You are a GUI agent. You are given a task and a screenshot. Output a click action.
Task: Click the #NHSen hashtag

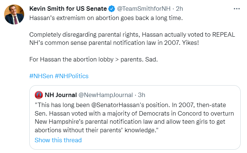40,76
